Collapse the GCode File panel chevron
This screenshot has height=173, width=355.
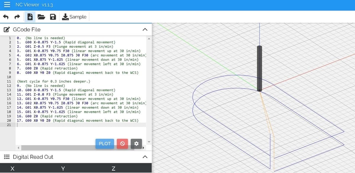tap(145, 30)
